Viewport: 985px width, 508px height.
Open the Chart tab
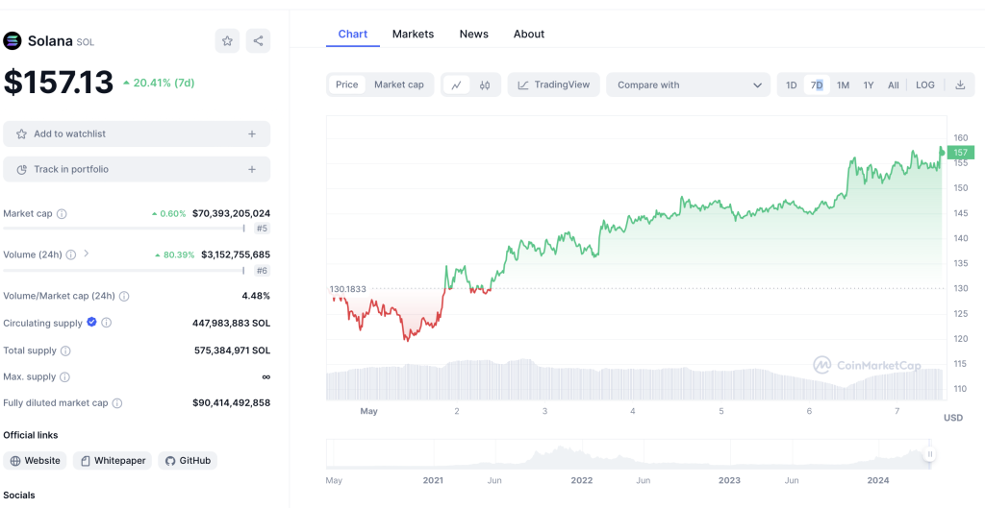pyautogui.click(x=353, y=34)
